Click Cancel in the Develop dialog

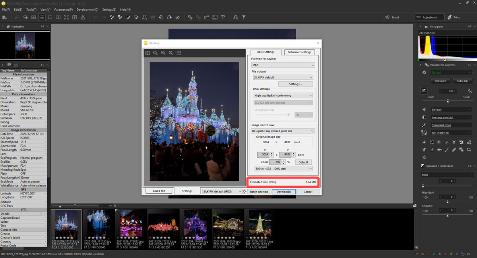click(x=308, y=192)
